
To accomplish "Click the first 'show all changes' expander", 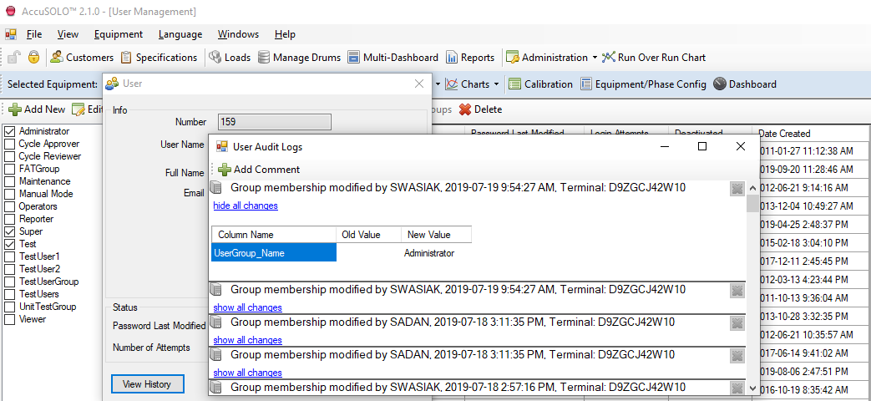I will point(247,307).
